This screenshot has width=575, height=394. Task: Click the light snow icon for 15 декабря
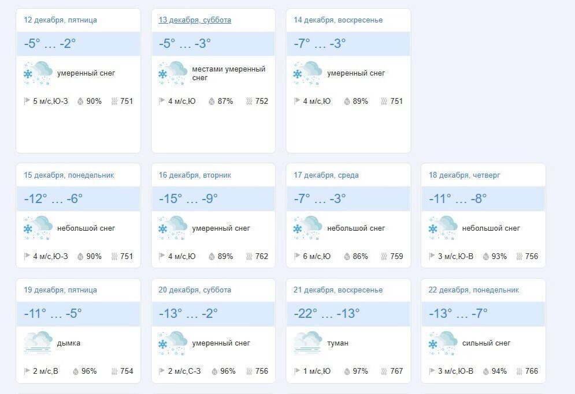38,228
